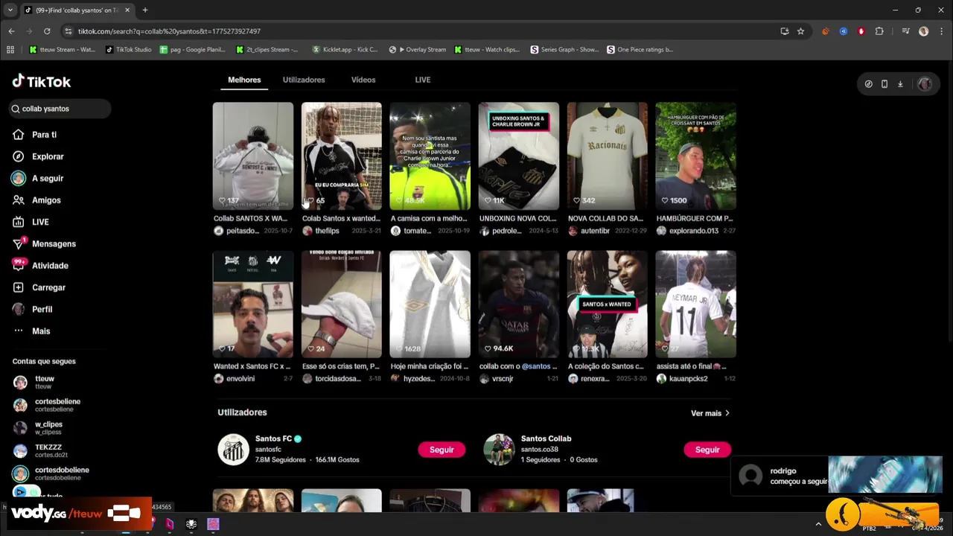Open One Piece ratings bookmark
Viewport: 953px width, 536px height.
pos(640,50)
